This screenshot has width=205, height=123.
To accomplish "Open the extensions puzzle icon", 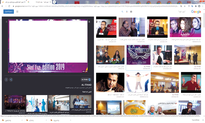I will pyautogui.click(x=196, y=6).
